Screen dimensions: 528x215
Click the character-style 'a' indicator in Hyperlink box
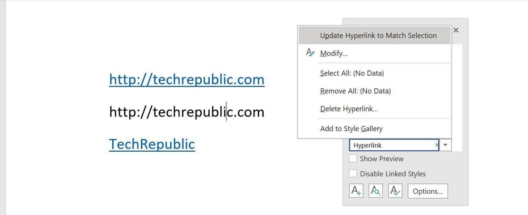coord(436,145)
